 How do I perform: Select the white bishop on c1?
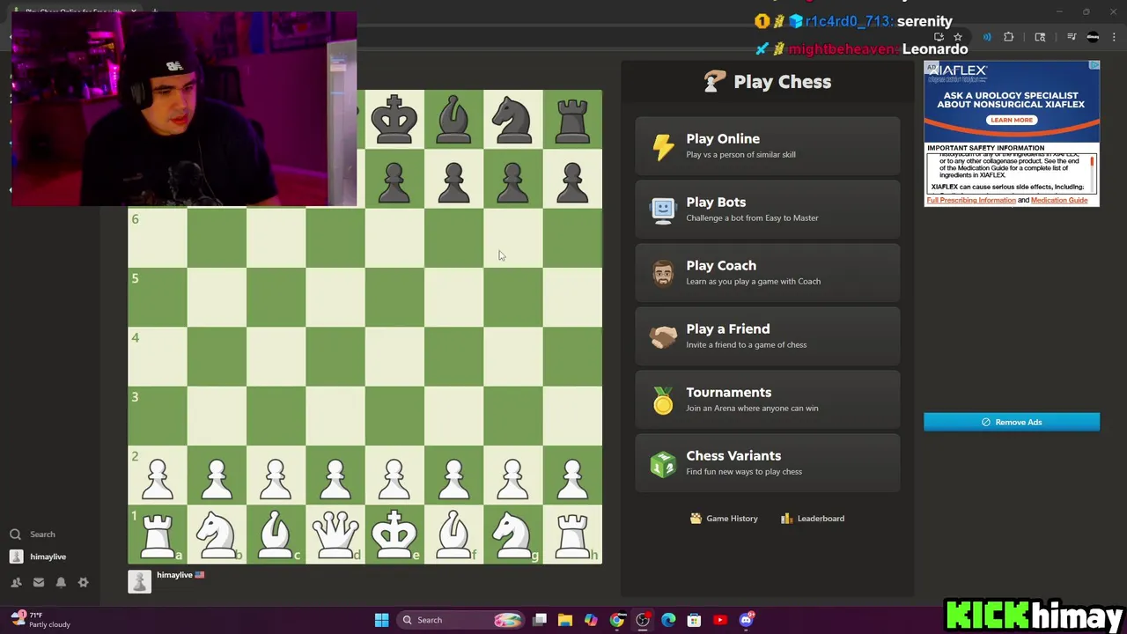point(276,534)
